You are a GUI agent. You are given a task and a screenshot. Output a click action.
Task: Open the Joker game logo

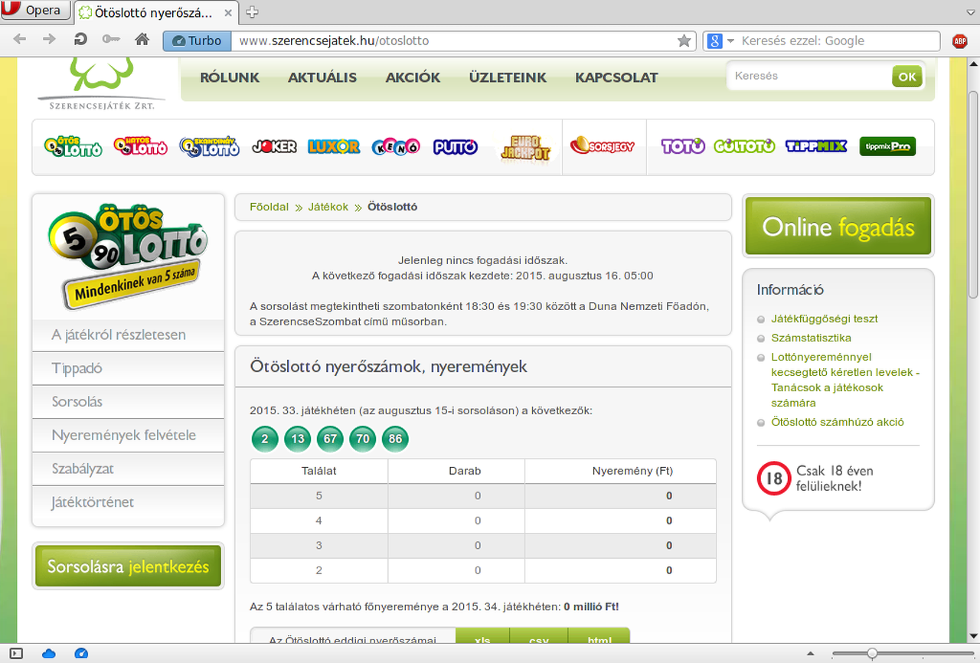click(274, 145)
